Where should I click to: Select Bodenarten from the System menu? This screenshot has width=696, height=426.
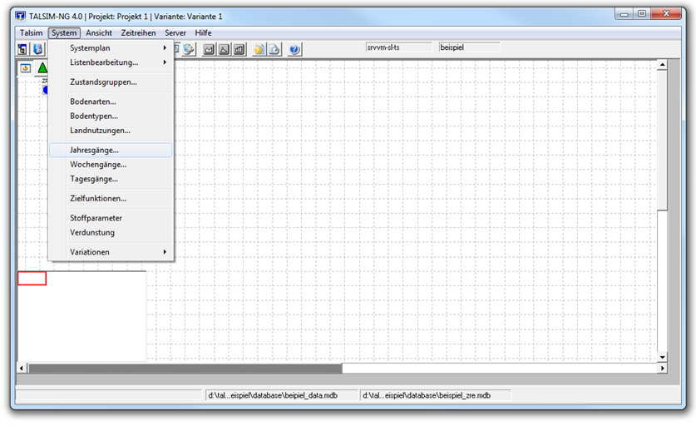click(x=93, y=102)
